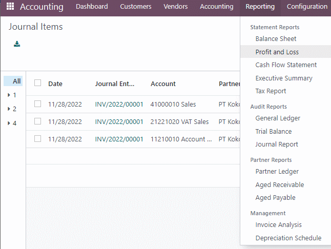Viewport: 331px width, 249px height.
Task: Open the Depreciation Schedule
Action: tap(288, 238)
